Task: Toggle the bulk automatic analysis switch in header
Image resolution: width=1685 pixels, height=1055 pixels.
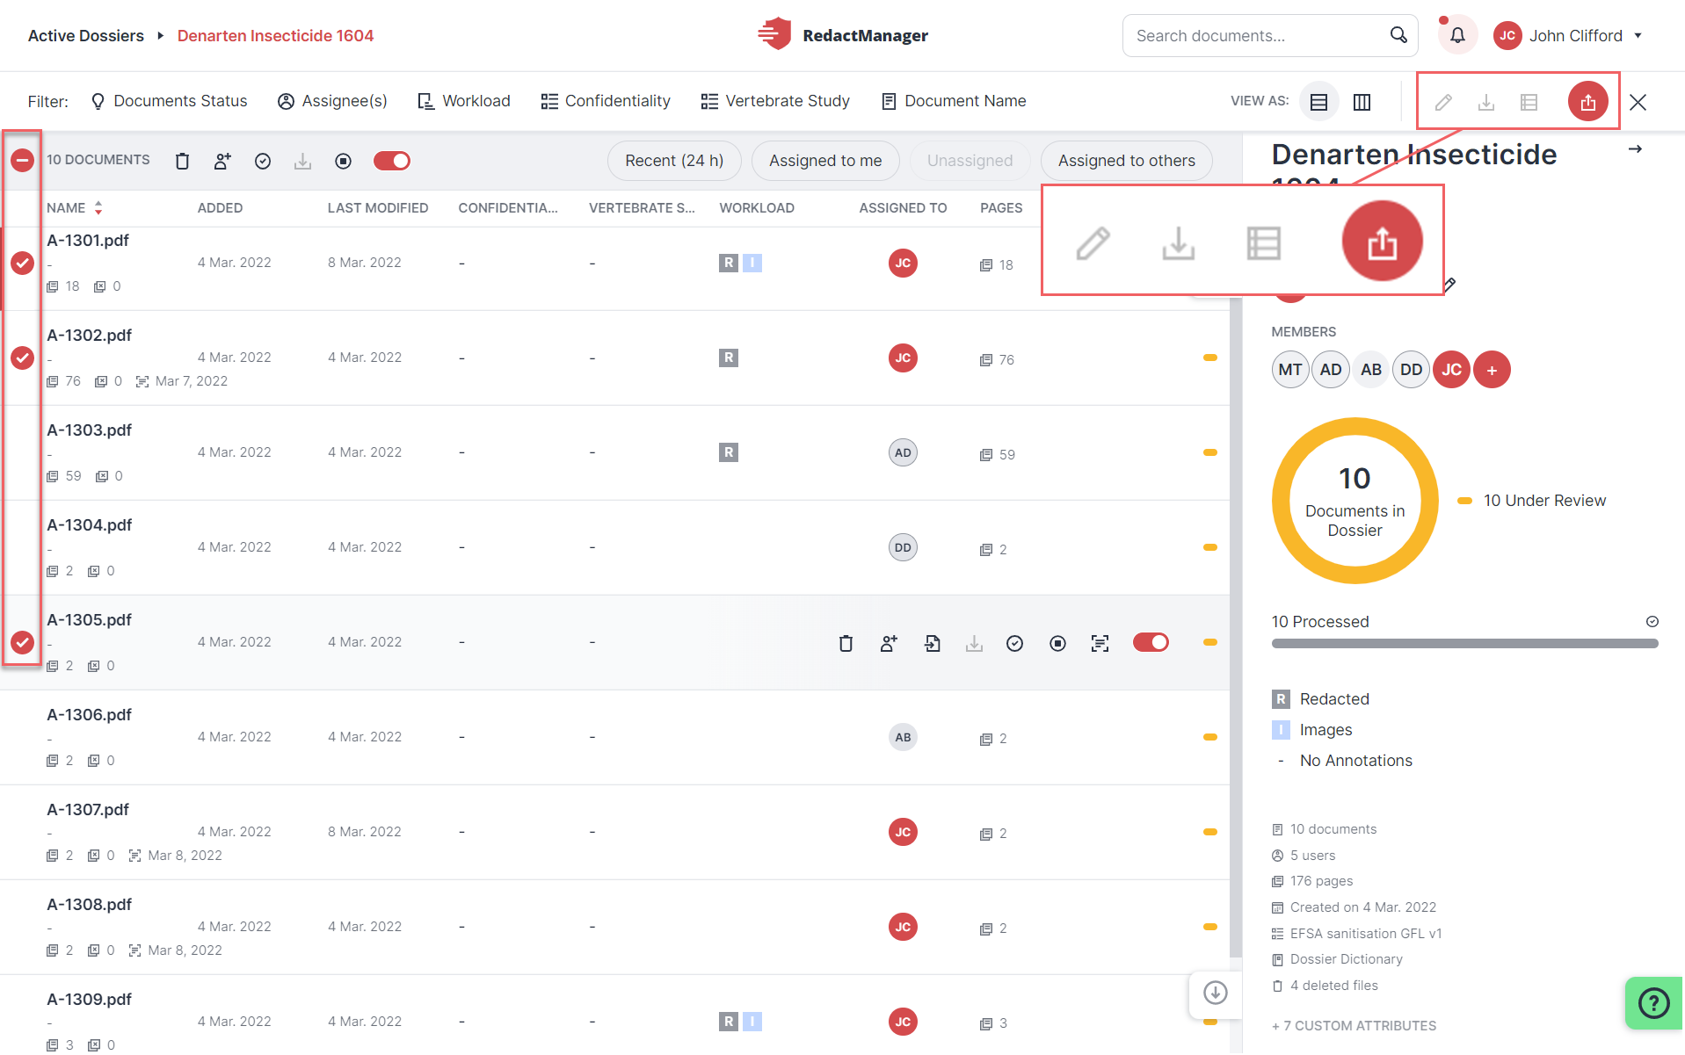Action: [x=392, y=161]
